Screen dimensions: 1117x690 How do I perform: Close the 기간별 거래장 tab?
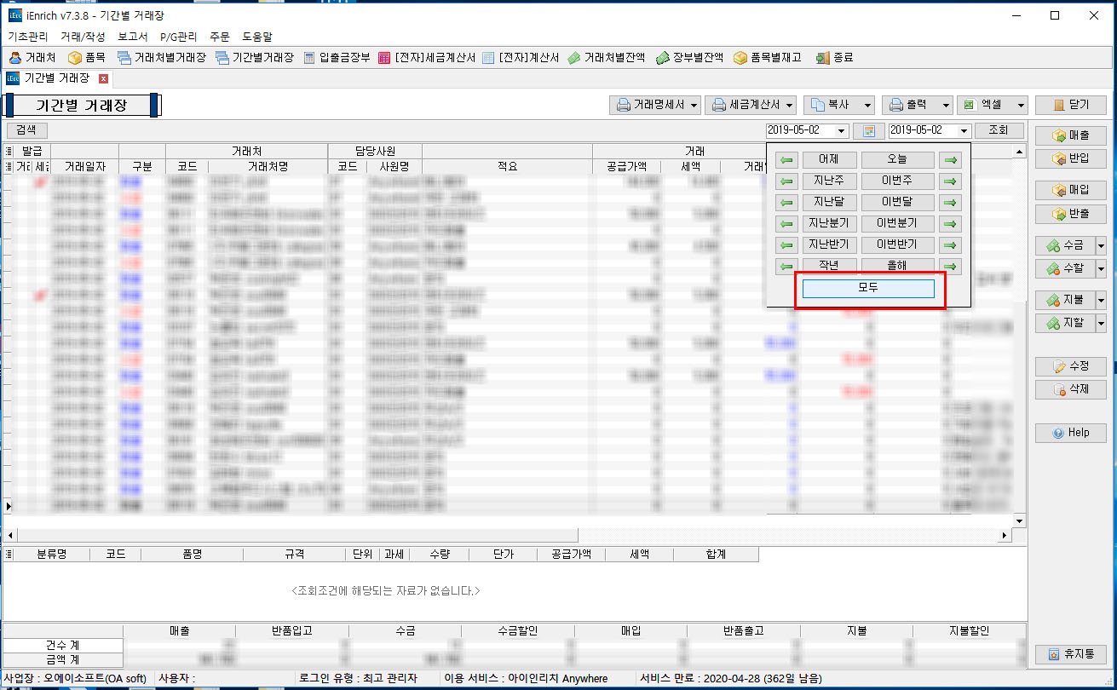pos(104,78)
